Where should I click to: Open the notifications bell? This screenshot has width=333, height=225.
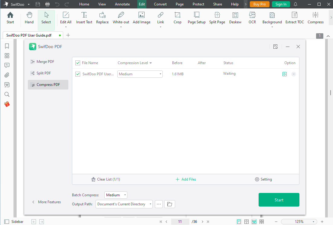click(295, 4)
